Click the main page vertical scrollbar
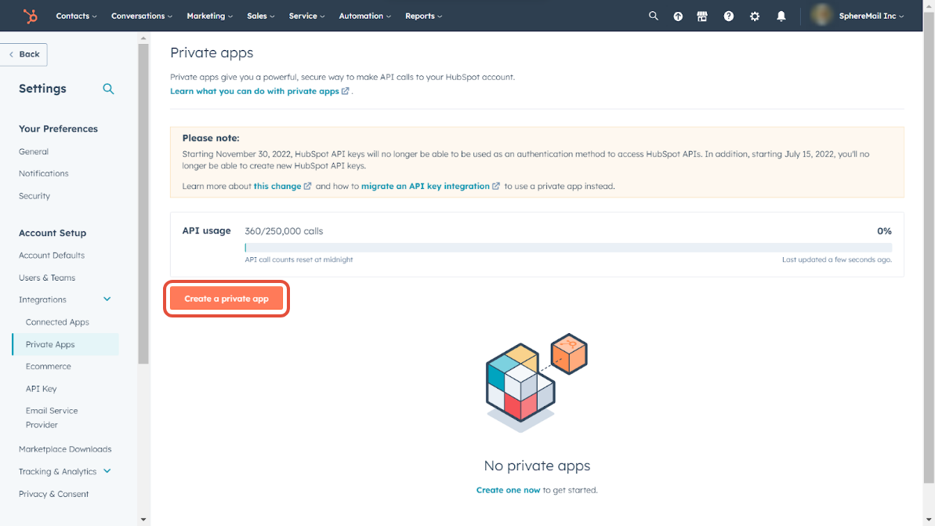Image resolution: width=935 pixels, height=526 pixels. (929, 248)
